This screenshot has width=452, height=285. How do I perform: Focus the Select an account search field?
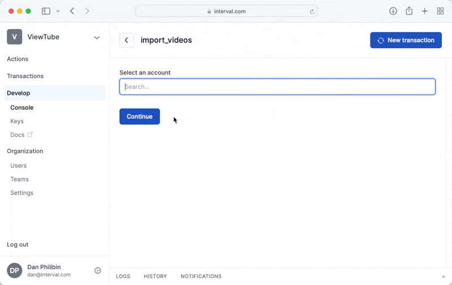coord(277,87)
